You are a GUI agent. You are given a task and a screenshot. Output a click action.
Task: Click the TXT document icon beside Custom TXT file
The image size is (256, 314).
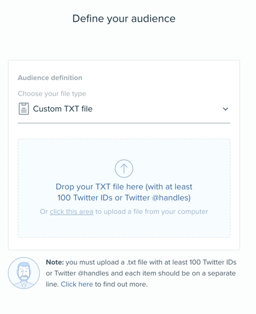[x=24, y=109]
